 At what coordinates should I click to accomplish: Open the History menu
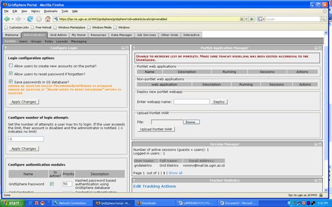point(35,11)
